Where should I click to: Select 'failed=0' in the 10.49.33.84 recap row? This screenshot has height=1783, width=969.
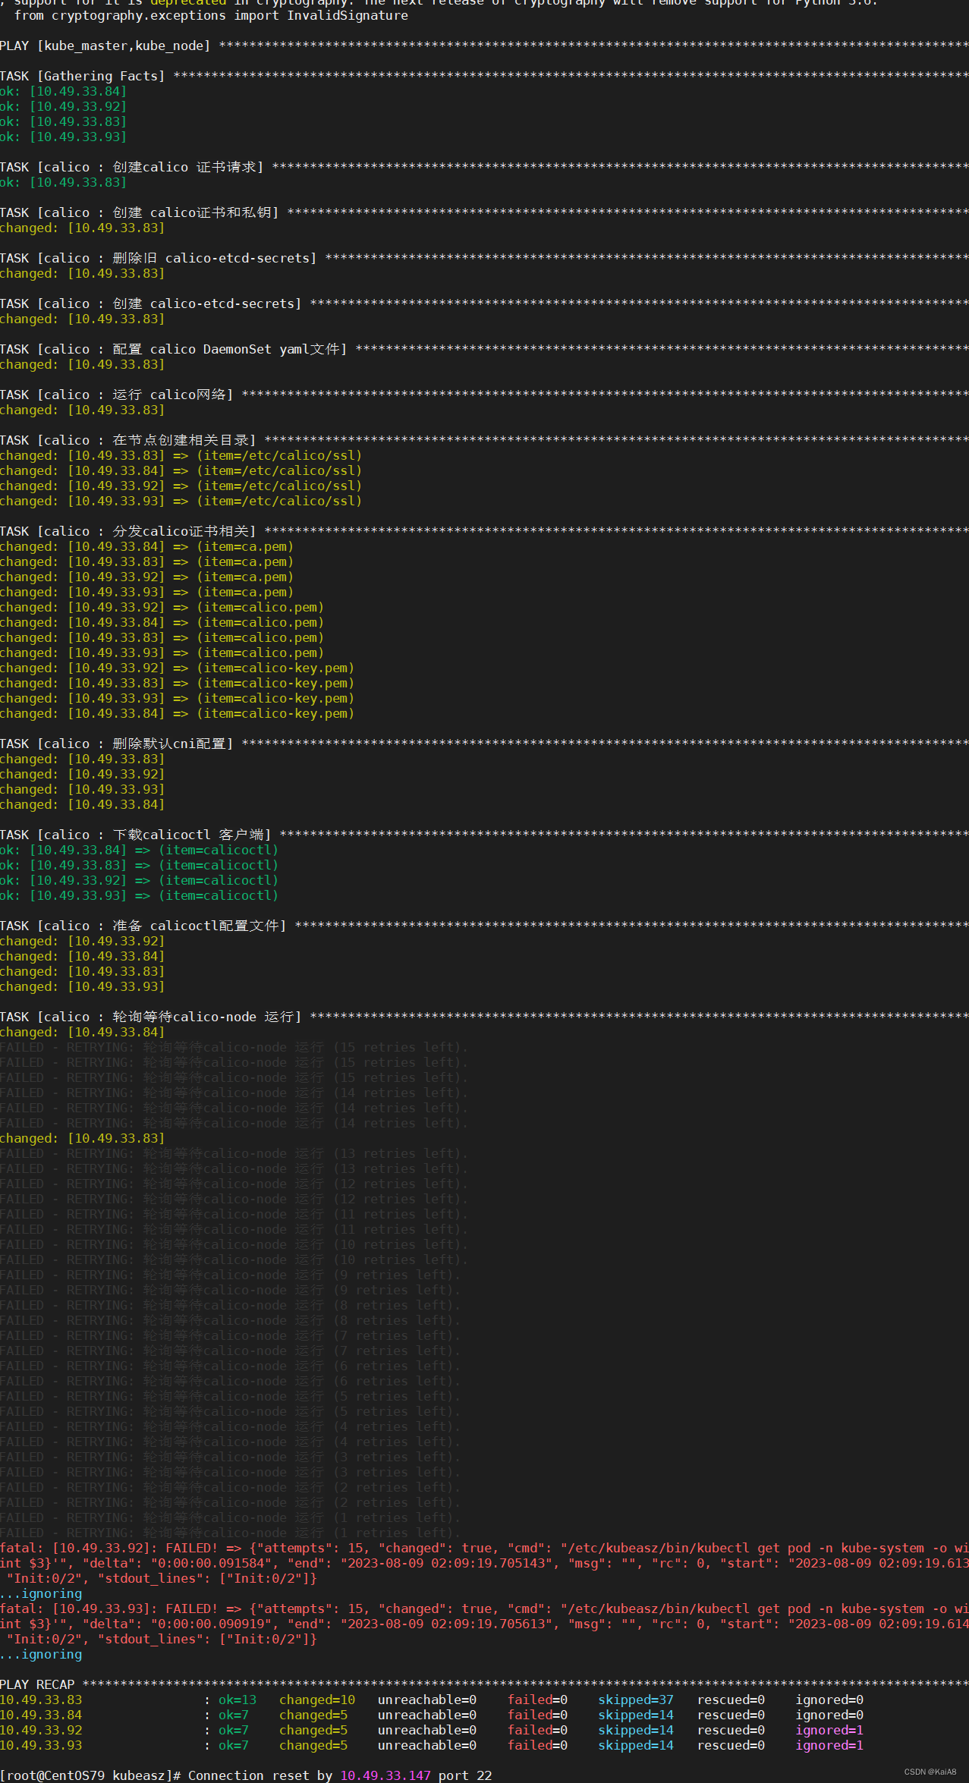click(x=537, y=1715)
